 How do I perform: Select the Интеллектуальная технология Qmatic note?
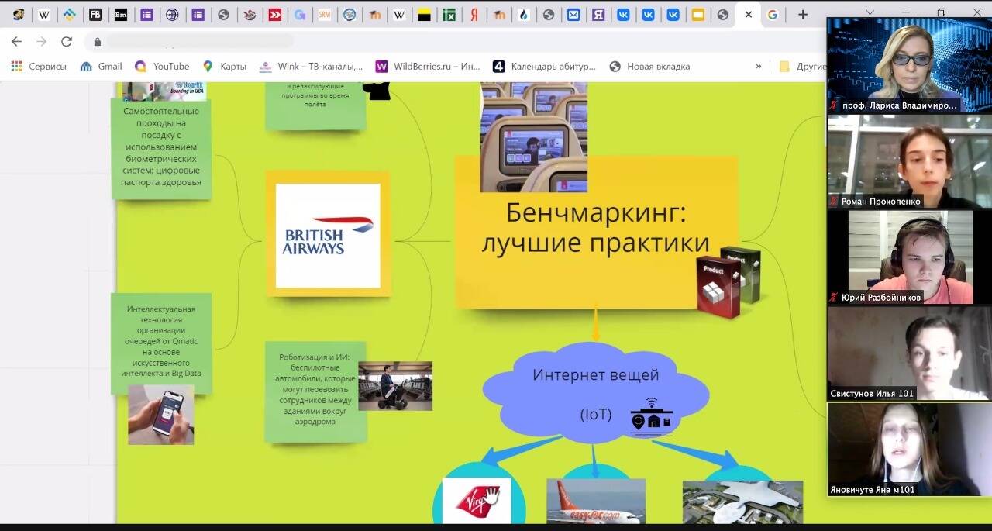pyautogui.click(x=161, y=342)
